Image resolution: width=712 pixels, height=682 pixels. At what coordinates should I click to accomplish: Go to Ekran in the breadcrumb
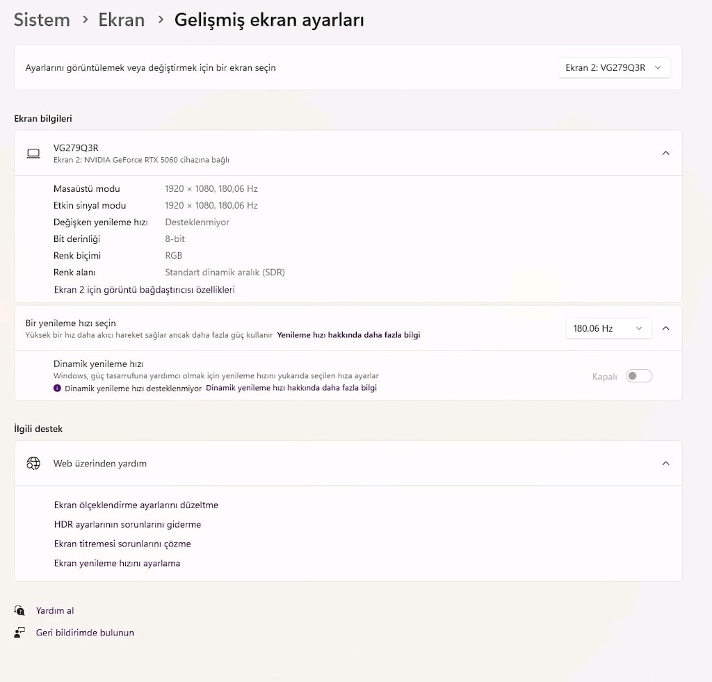coord(121,20)
